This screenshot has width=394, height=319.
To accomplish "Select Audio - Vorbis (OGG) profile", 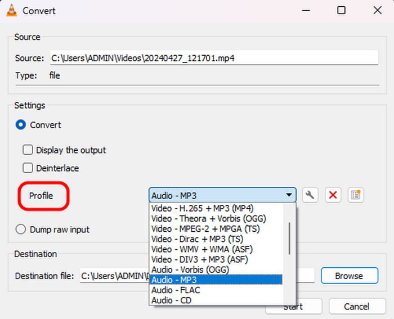I will [x=216, y=269].
